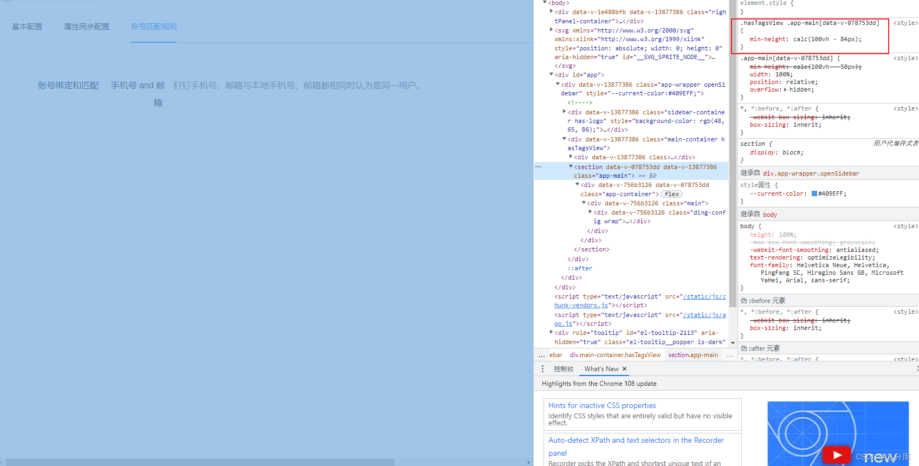The image size is (919, 466).
Task: Expand the el-tooltip-2113 div node
Action: click(x=552, y=333)
